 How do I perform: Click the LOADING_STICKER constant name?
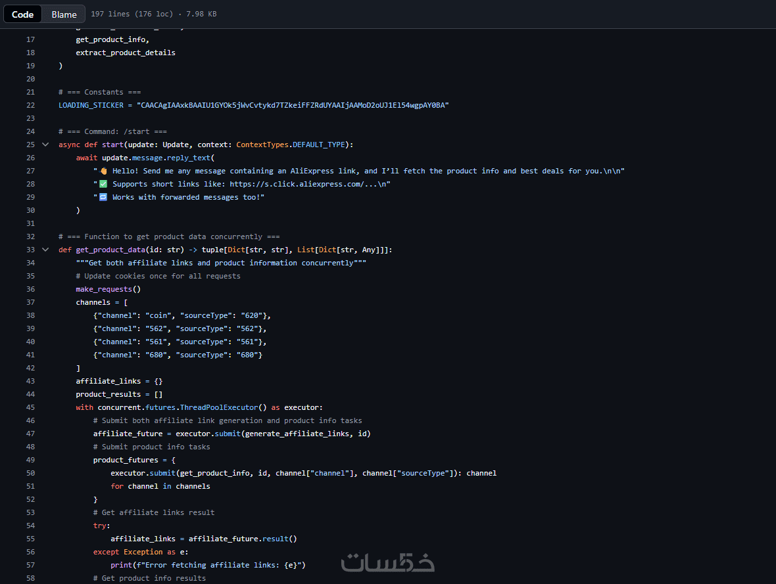pyautogui.click(x=91, y=105)
